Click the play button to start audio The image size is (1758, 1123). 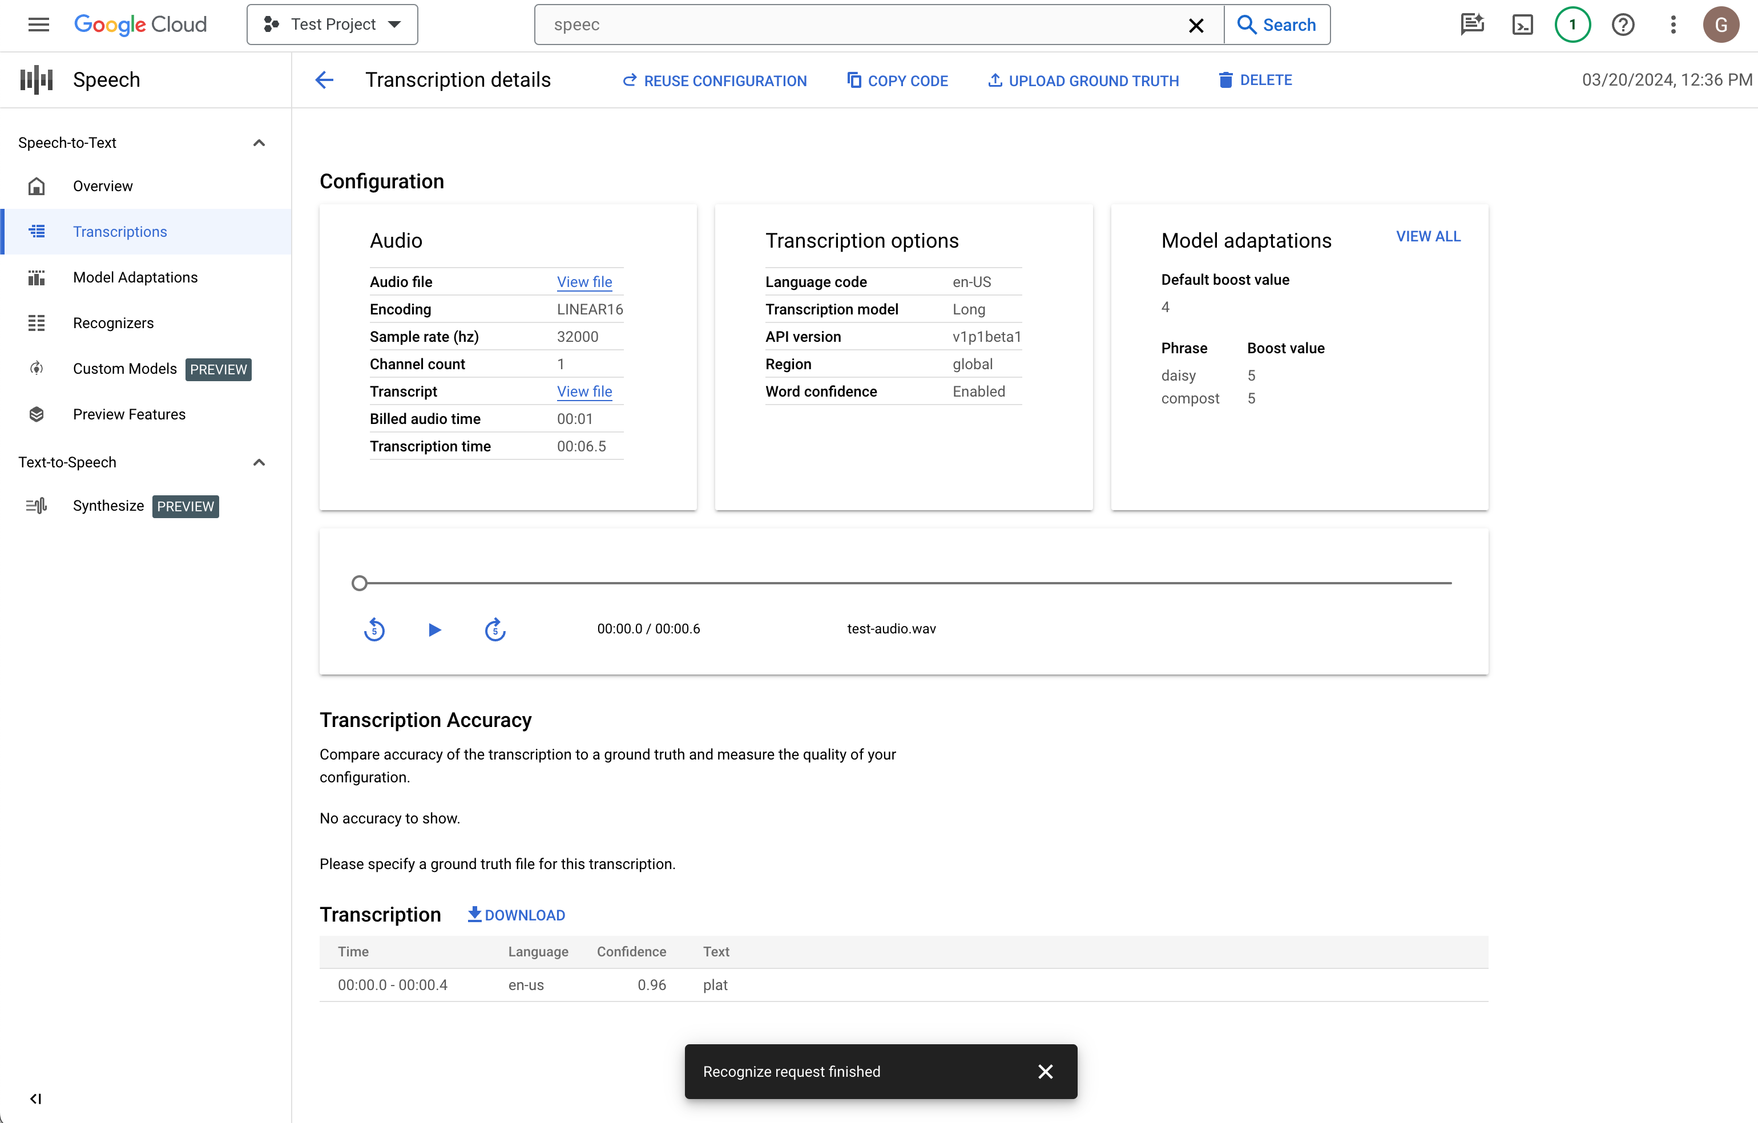436,629
